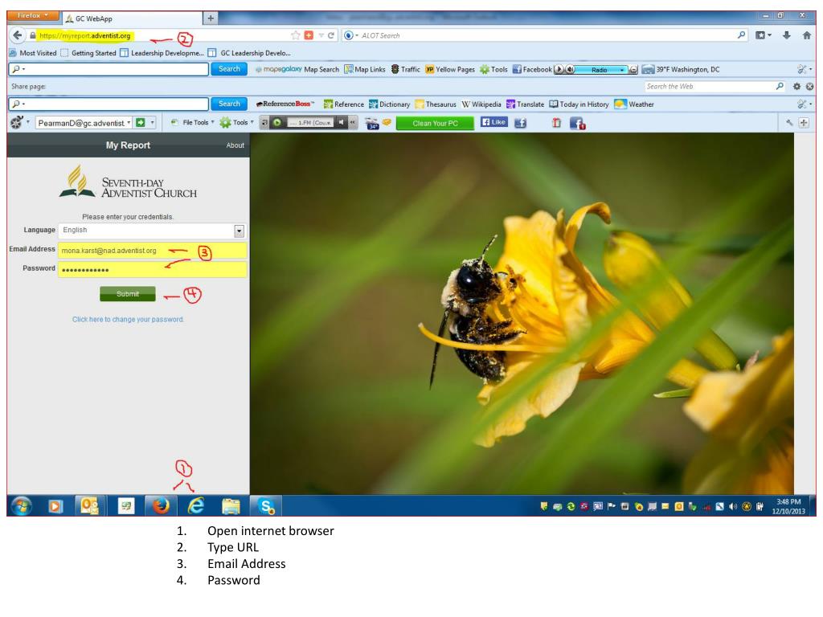
Task: Click the small wrench icon on the bottom toolbar
Action: tap(789, 123)
